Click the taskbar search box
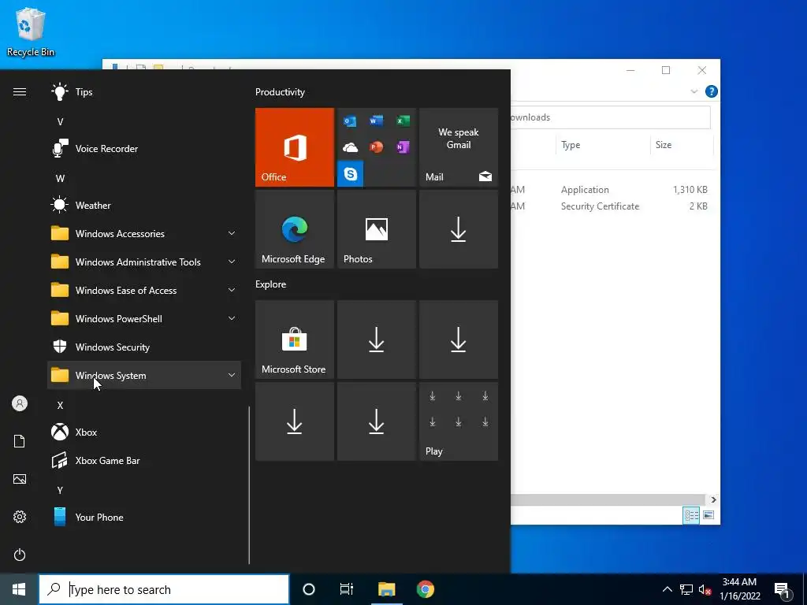 164,589
